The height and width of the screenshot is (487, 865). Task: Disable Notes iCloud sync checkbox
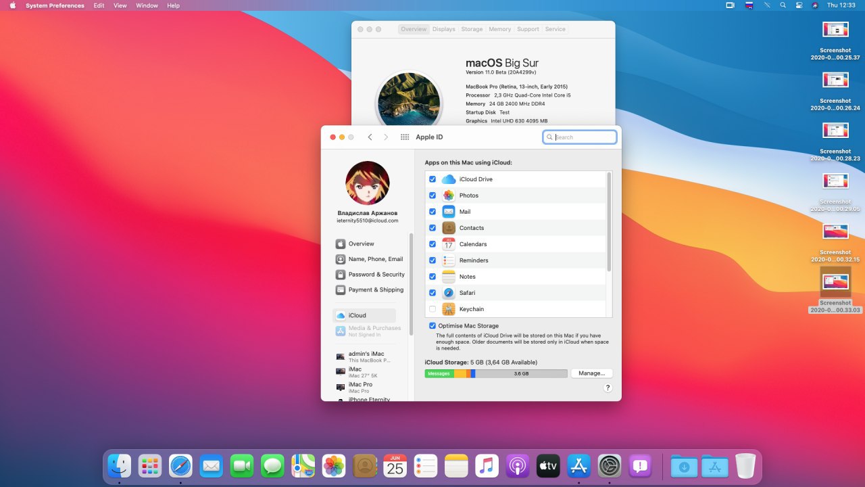click(432, 277)
